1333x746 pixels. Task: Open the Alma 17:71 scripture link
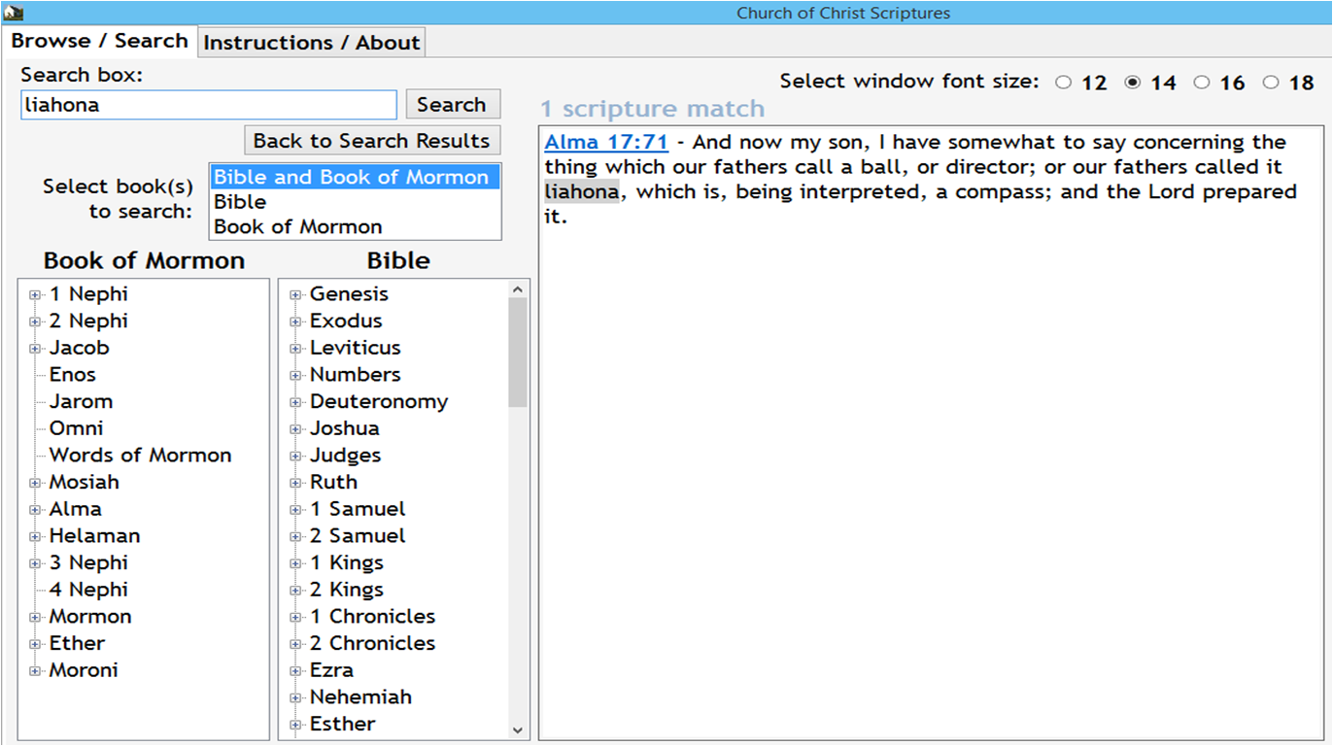(x=606, y=143)
